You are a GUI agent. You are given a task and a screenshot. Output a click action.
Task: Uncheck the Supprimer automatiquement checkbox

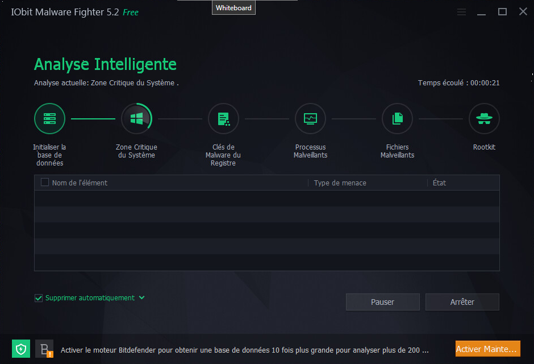(39, 298)
